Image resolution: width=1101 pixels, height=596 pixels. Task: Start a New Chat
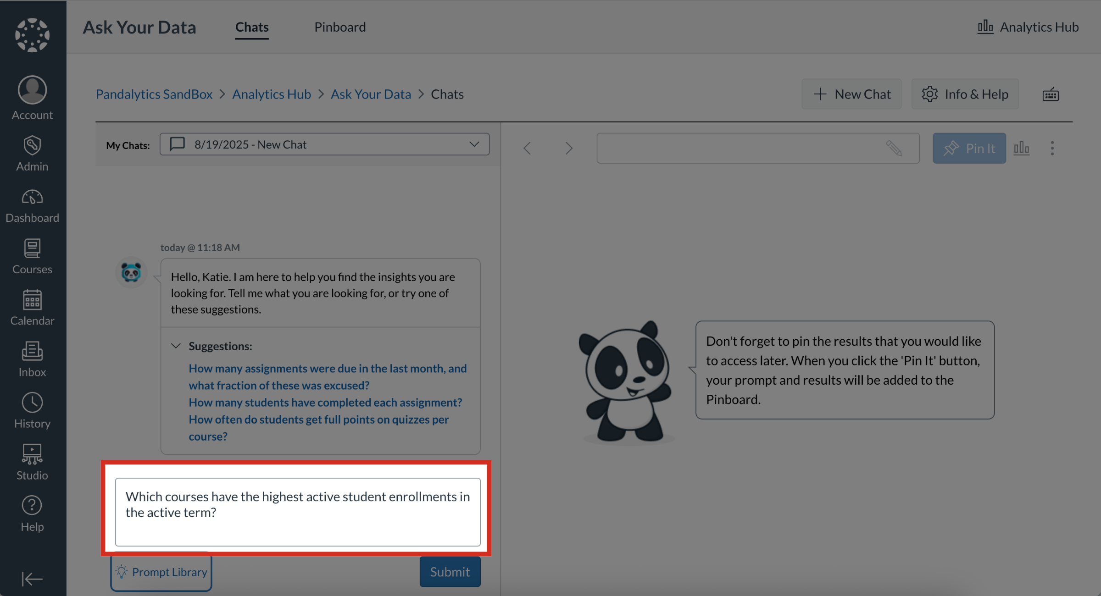coord(851,94)
